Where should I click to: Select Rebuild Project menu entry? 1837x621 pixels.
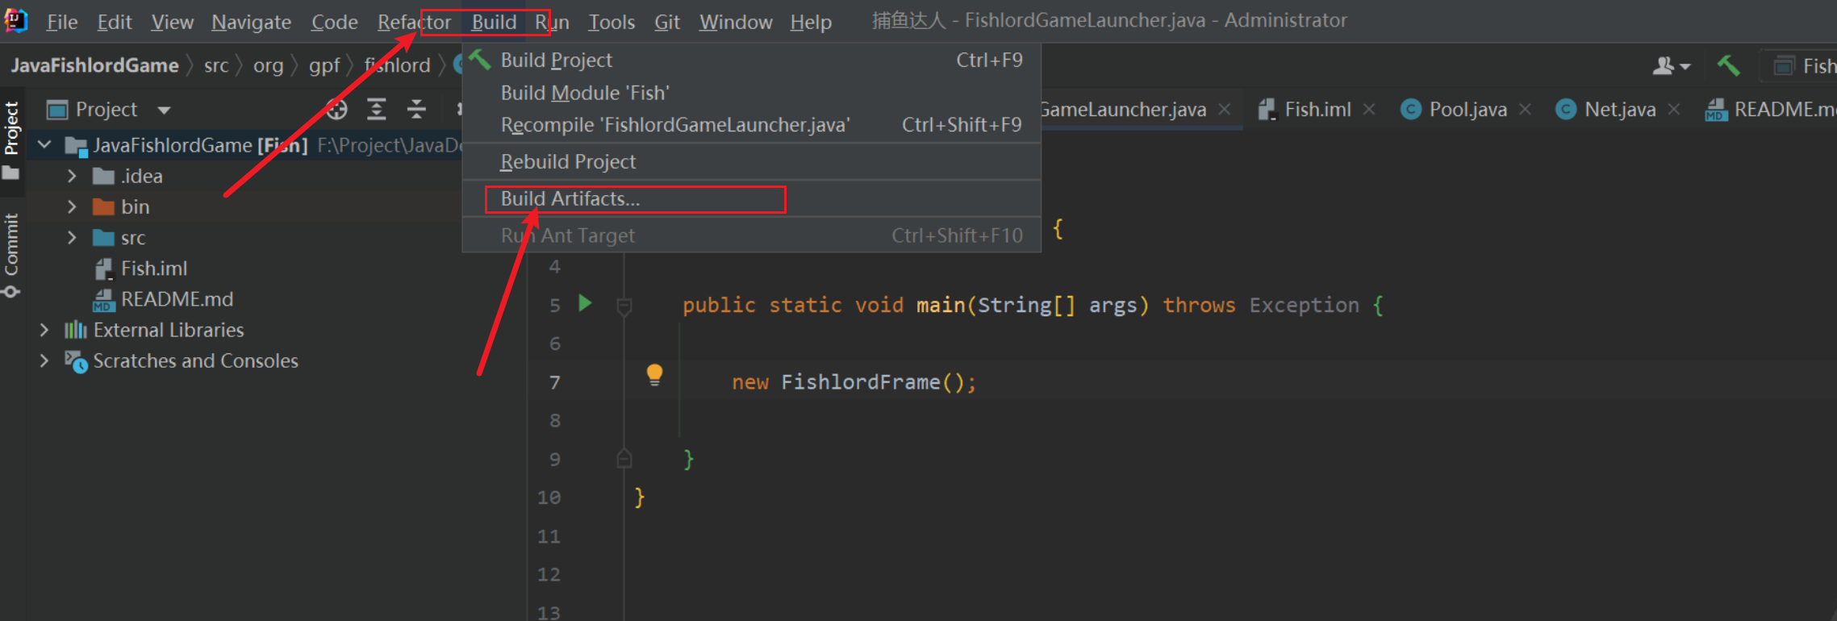751,162
